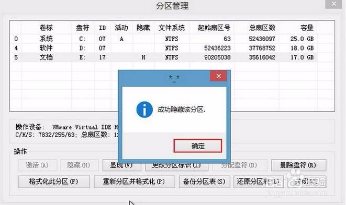This screenshot has height=205, width=346.
Task: Click the H hidden flag in 文档 row
Action: tap(143, 57)
